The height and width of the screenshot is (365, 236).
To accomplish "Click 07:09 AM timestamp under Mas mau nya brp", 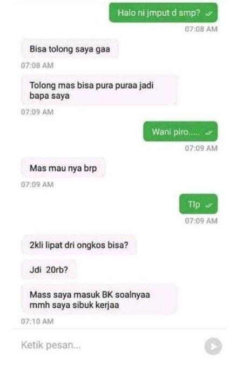I will point(37,185).
